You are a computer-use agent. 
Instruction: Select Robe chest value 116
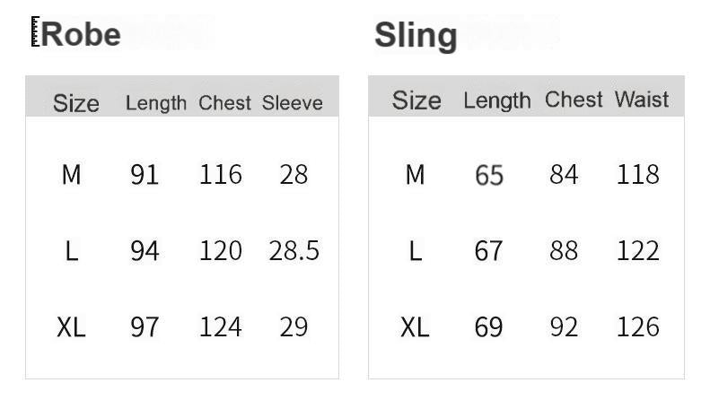point(221,174)
